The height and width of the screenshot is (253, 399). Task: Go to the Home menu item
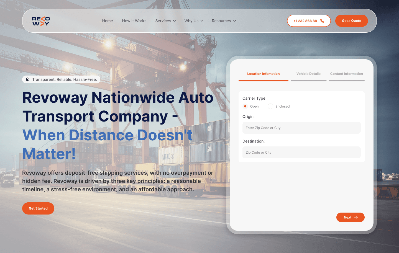(108, 21)
